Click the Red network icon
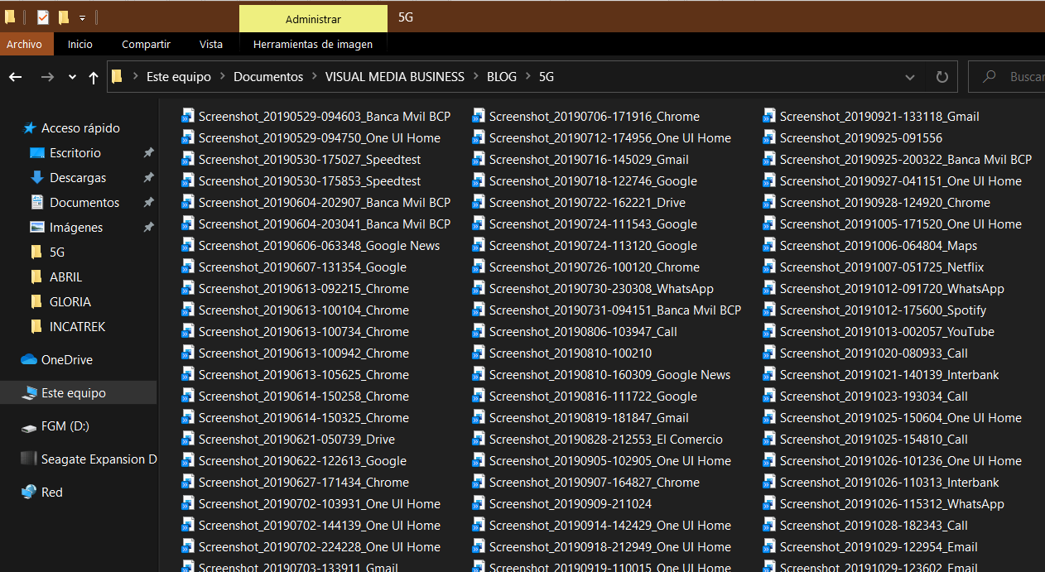 pyautogui.click(x=30, y=493)
